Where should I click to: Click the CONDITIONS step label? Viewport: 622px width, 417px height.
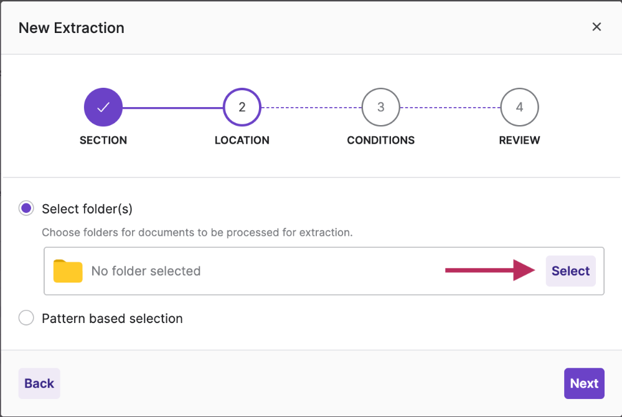click(381, 140)
